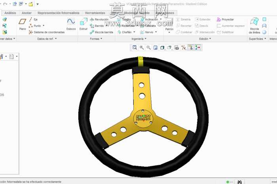Click the Patrón pattern tool
The image size is (277, 184).
tap(169, 24)
